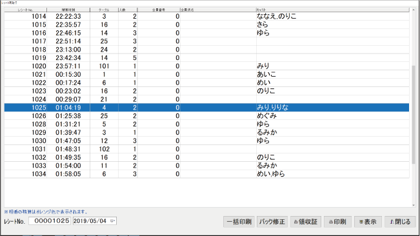
Task: Sort by the テーブル column header
Action: [x=104, y=10]
